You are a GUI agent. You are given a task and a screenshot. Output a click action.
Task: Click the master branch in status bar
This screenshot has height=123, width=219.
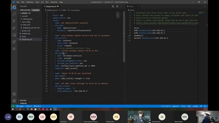pyautogui.click(x=20, y=106)
